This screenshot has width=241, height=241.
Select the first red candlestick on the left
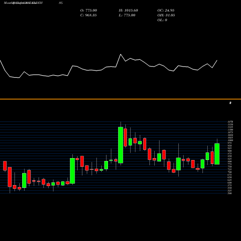point(5,166)
